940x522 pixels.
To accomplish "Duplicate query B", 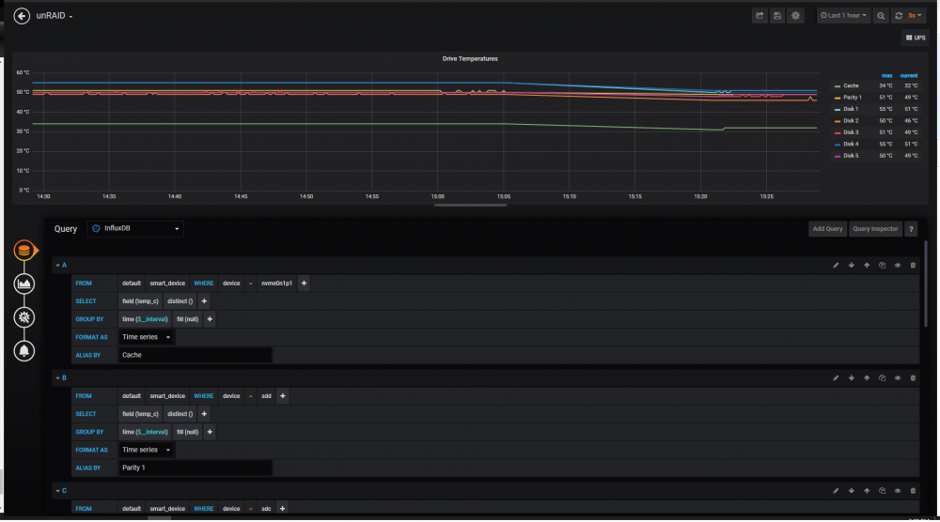I will 882,377.
